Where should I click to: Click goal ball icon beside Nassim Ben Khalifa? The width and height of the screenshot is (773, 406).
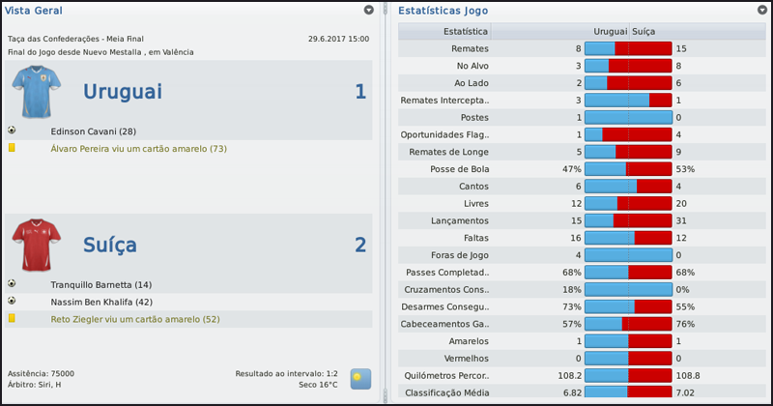point(12,301)
